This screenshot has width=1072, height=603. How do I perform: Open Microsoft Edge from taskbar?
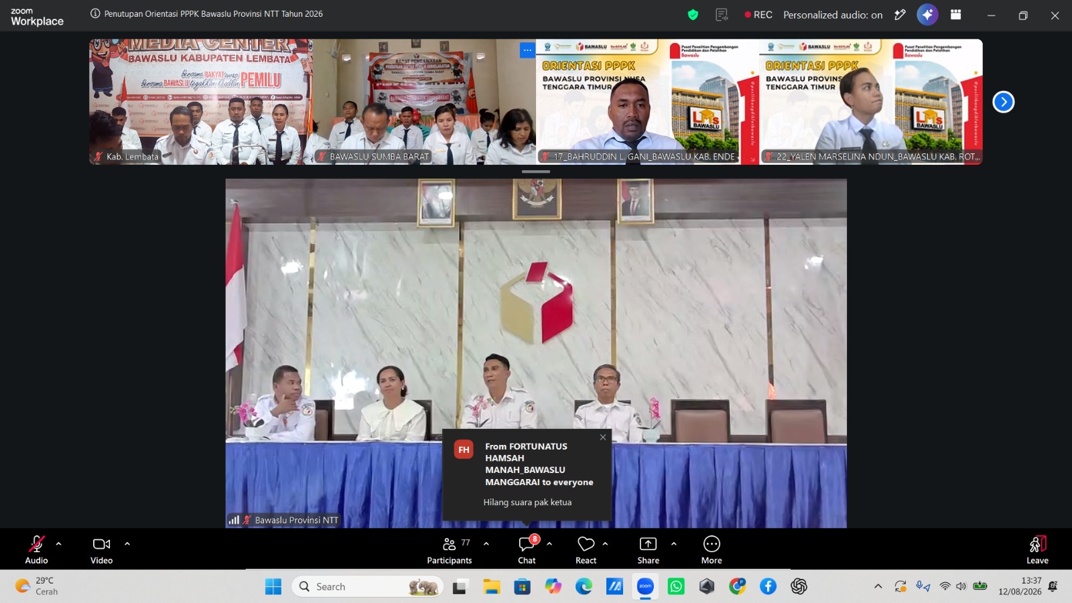[584, 587]
